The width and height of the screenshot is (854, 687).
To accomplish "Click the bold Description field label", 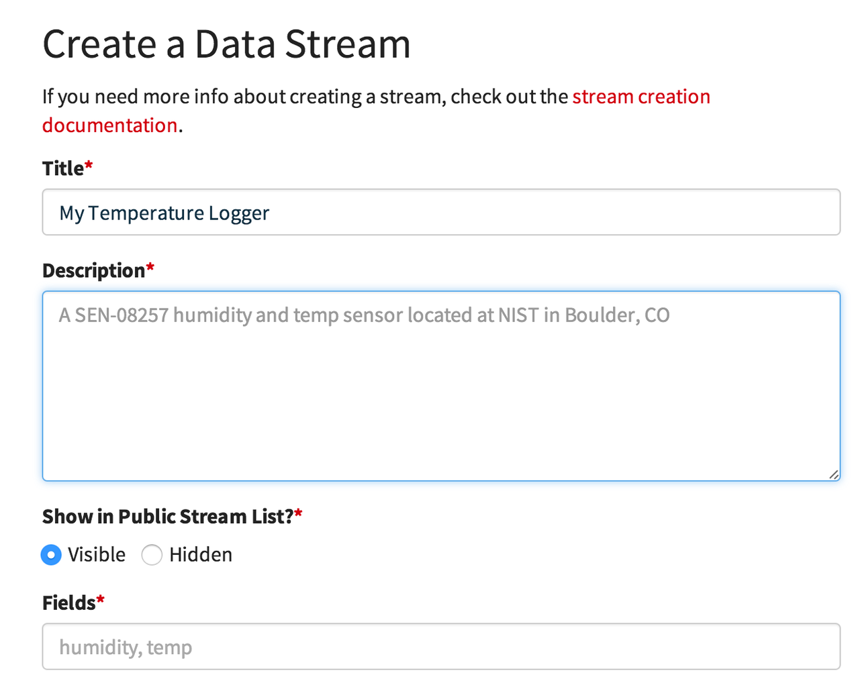I will pyautogui.click(x=93, y=270).
